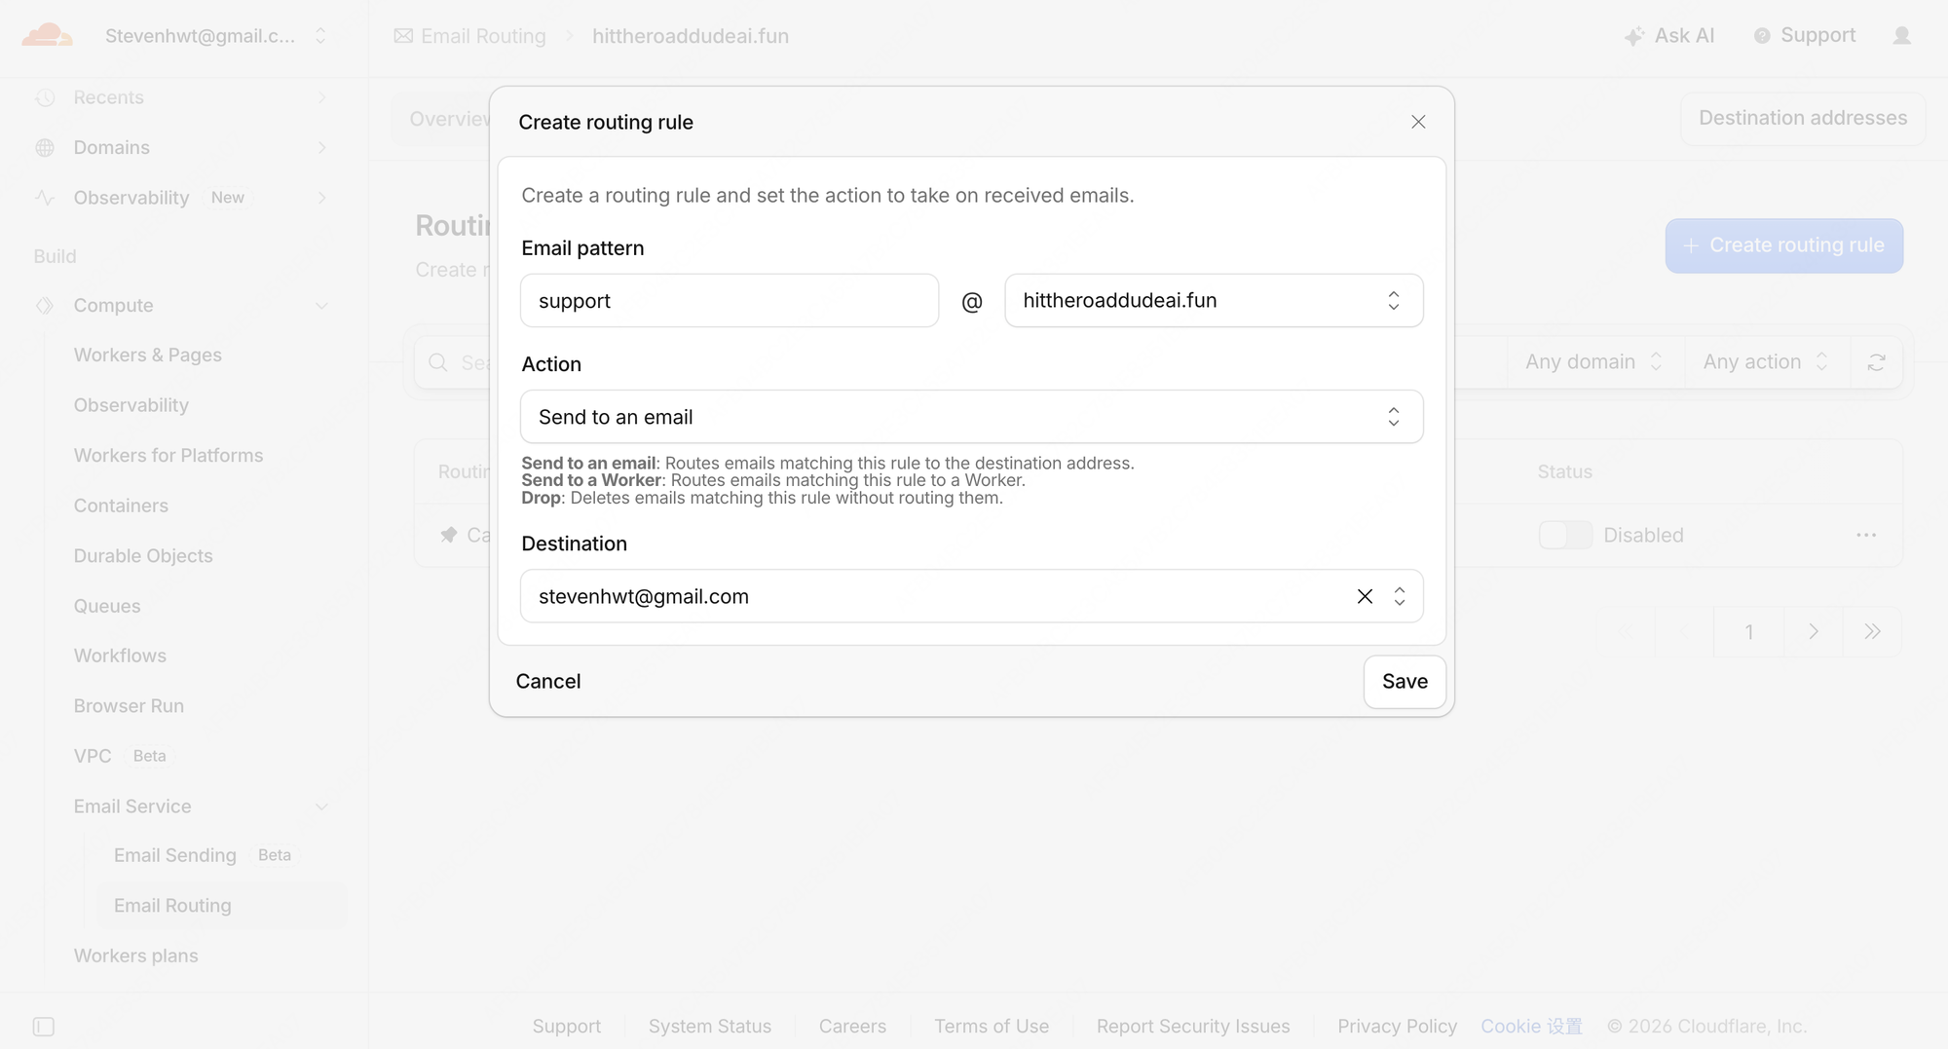The width and height of the screenshot is (1948, 1049).
Task: Open the Any domain filter
Action: [x=1594, y=362]
